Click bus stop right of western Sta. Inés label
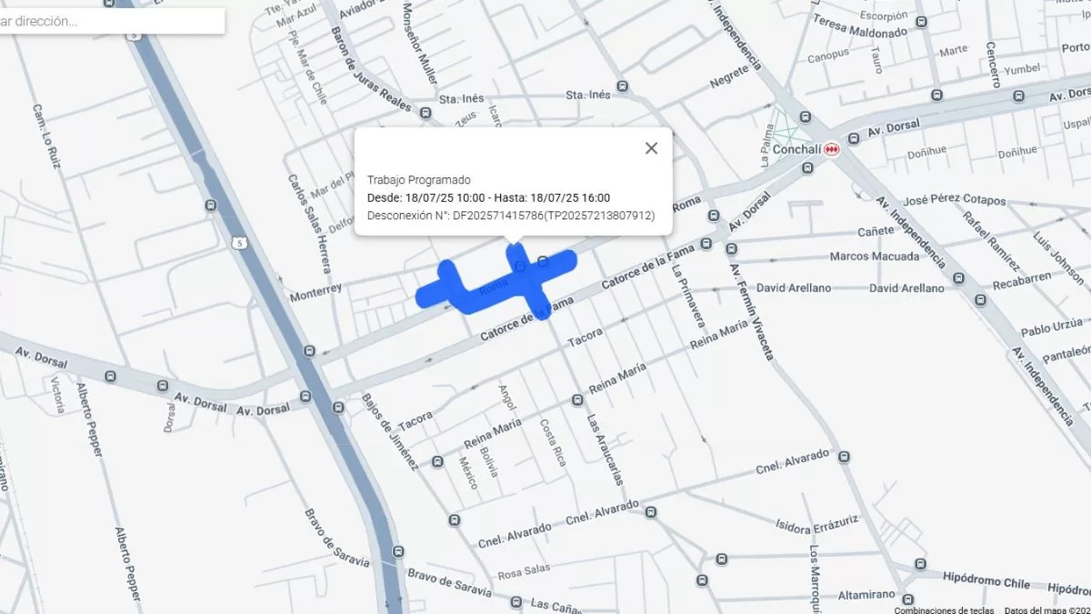 coord(425,112)
